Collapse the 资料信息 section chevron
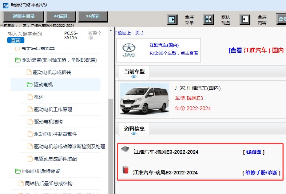Screen dimensions: 286x194 pyautogui.click(x=134, y=133)
